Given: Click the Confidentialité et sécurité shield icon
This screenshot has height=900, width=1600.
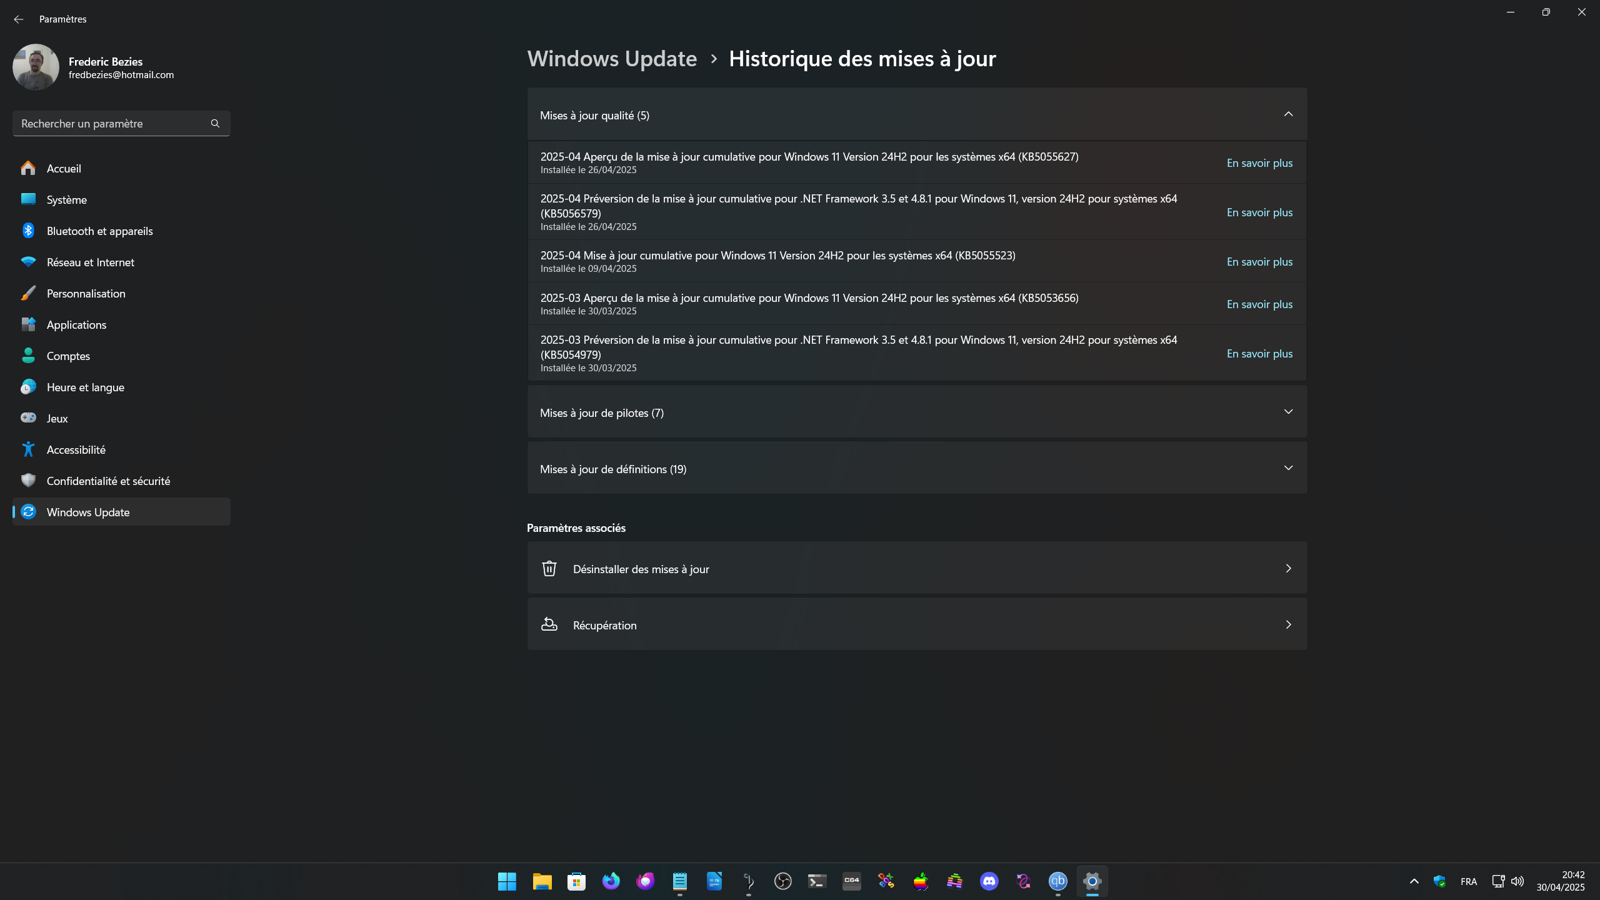Looking at the screenshot, I should (x=28, y=480).
